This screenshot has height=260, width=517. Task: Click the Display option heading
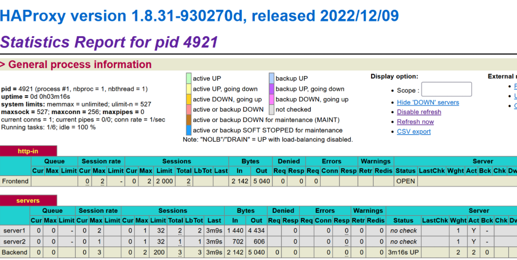coord(394,76)
